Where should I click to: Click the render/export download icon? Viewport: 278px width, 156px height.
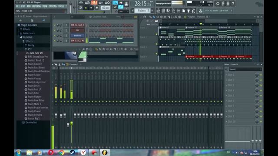[201, 11]
